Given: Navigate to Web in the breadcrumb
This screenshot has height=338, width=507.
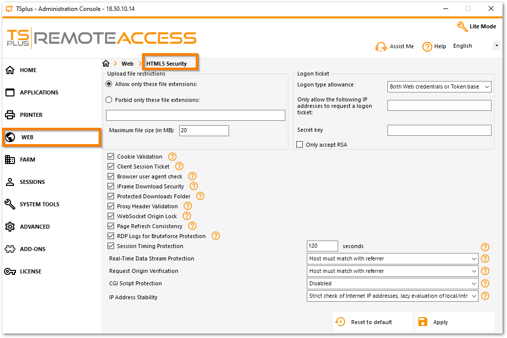Looking at the screenshot, I should [x=127, y=63].
